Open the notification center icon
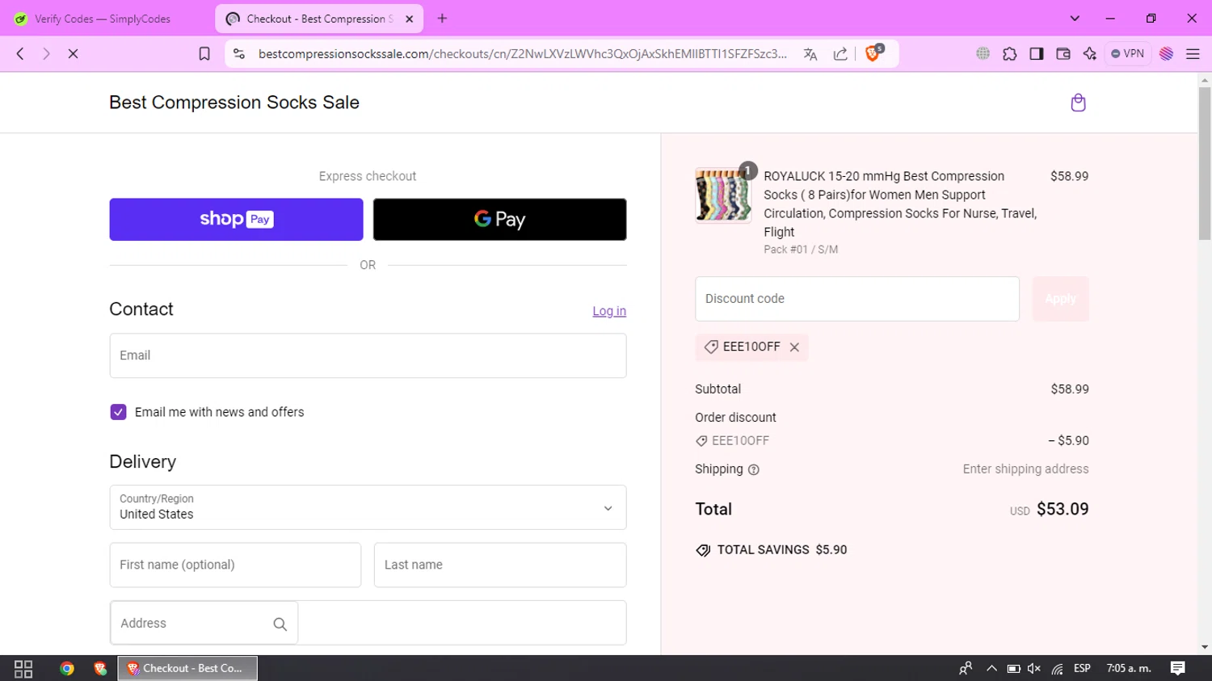 coord(1178,668)
